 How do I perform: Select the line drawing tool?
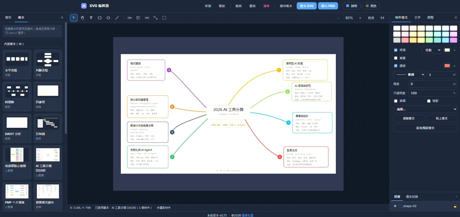(x=117, y=18)
